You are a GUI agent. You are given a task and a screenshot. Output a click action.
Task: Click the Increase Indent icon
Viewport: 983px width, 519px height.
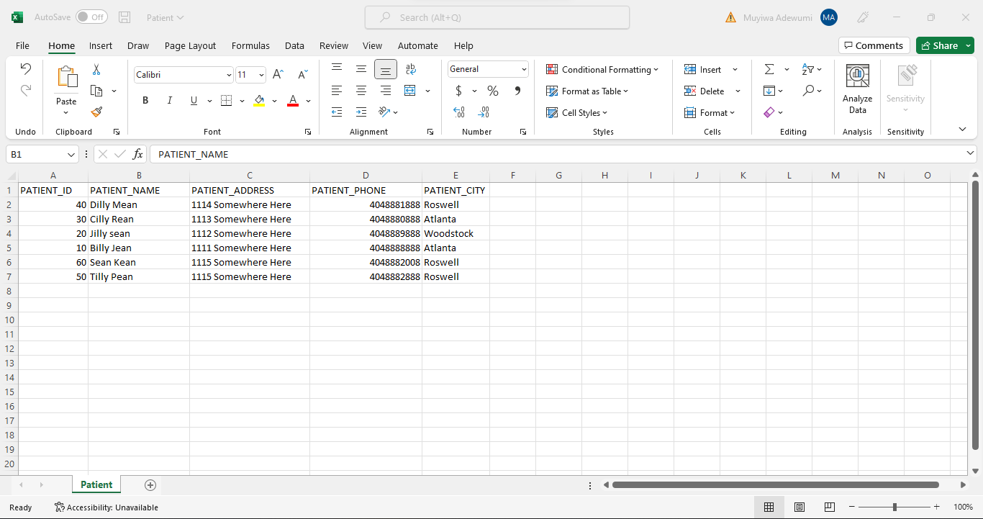pos(361,112)
